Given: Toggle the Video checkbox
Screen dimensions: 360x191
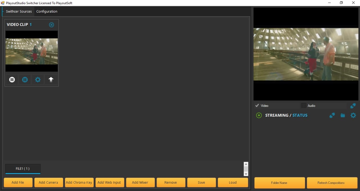Looking at the screenshot, I should click(257, 106).
